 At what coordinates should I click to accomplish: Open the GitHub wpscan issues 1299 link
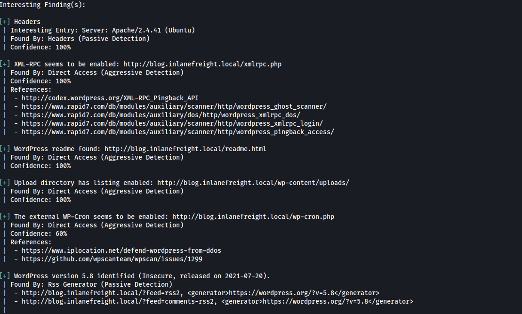click(x=112, y=259)
